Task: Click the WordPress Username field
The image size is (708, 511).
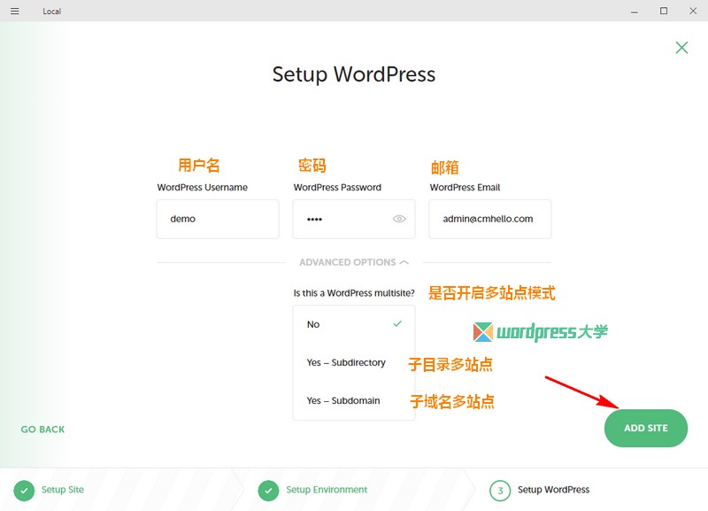Action: [x=218, y=219]
